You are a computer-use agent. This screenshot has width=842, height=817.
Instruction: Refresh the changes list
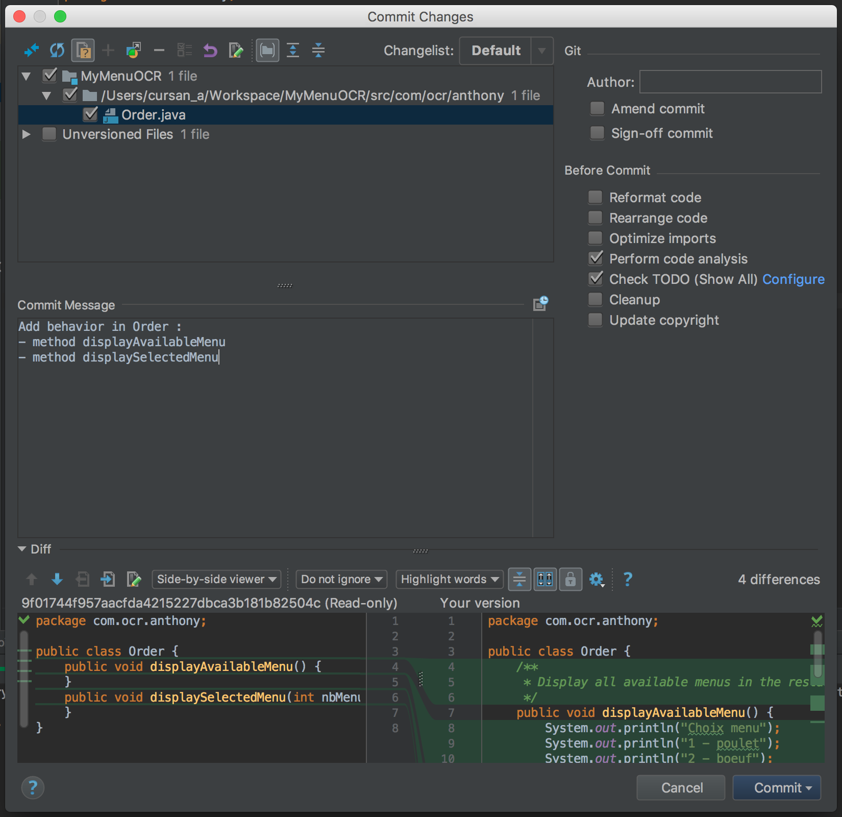[57, 51]
